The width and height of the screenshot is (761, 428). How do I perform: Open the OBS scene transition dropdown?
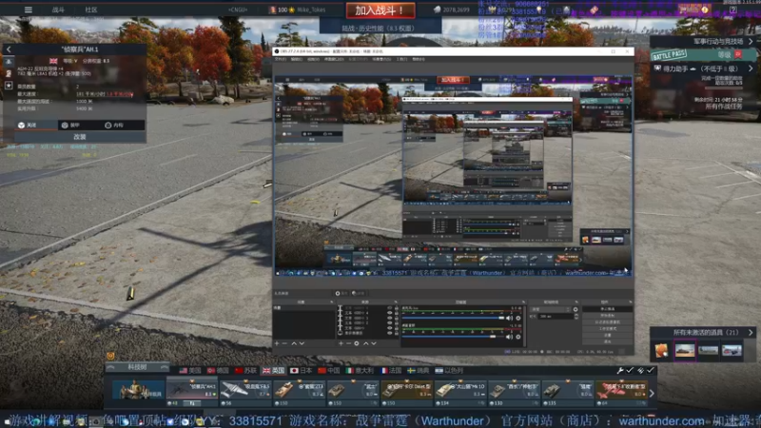click(x=551, y=309)
